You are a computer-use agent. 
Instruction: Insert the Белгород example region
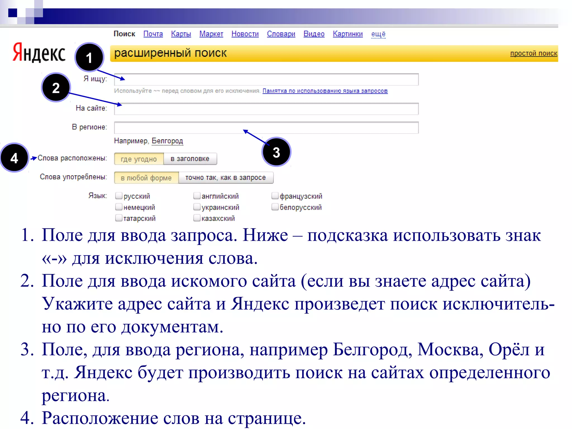point(167,141)
